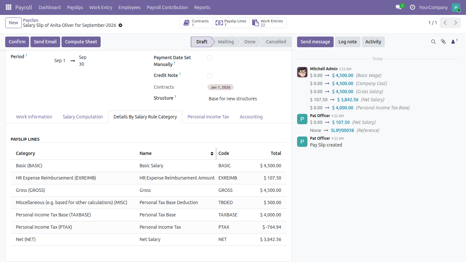Open the apps grid menu icon
Viewport: 466px width, 262px height.
click(x=8, y=7)
